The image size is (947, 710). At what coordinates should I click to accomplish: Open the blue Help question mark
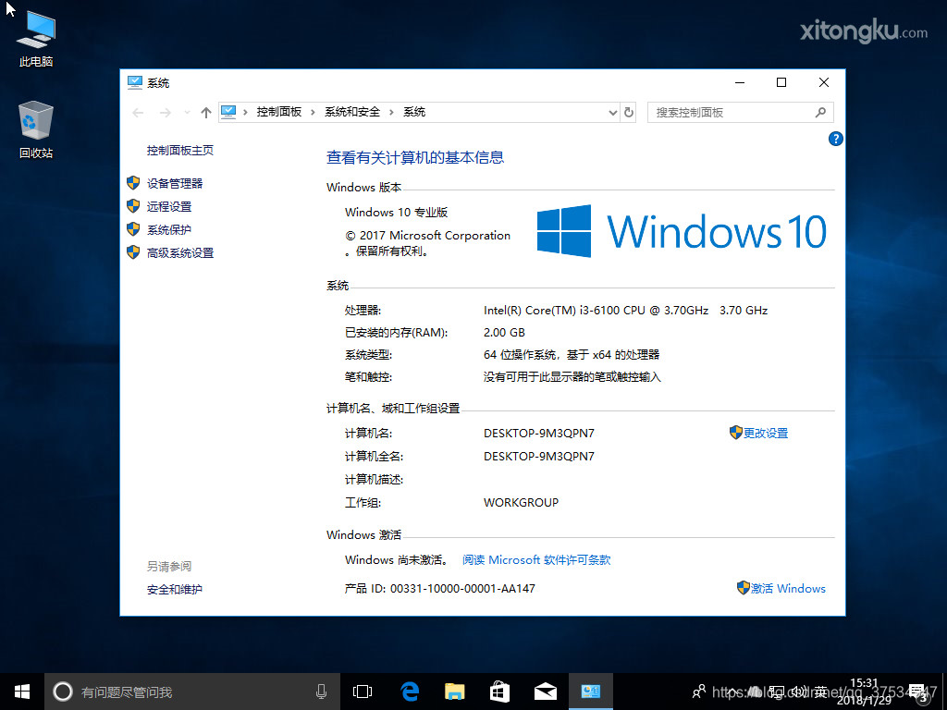(835, 139)
